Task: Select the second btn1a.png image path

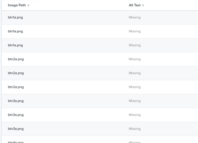Action: click(x=15, y=31)
